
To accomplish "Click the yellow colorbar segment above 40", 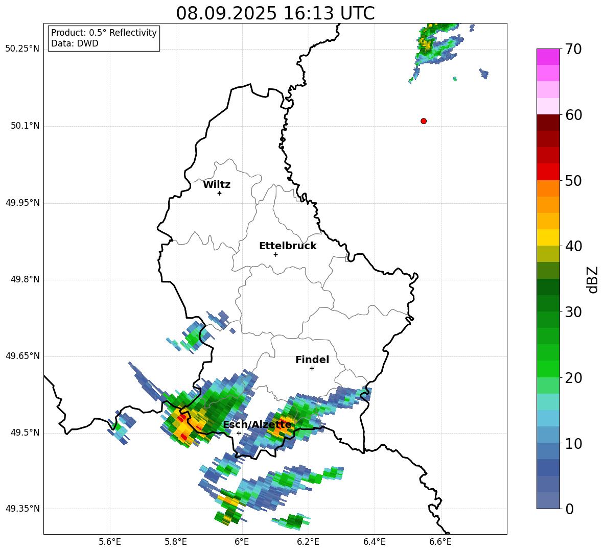I will pos(548,237).
